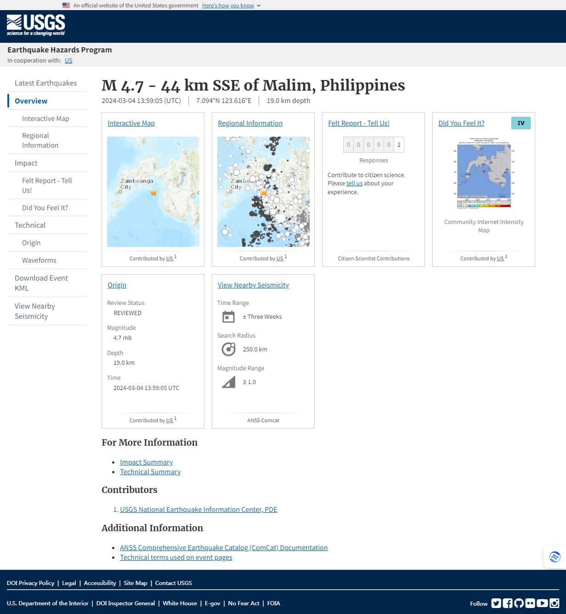Click US contributor in Did You Feel It? card
This screenshot has height=614, width=566.
[500, 259]
